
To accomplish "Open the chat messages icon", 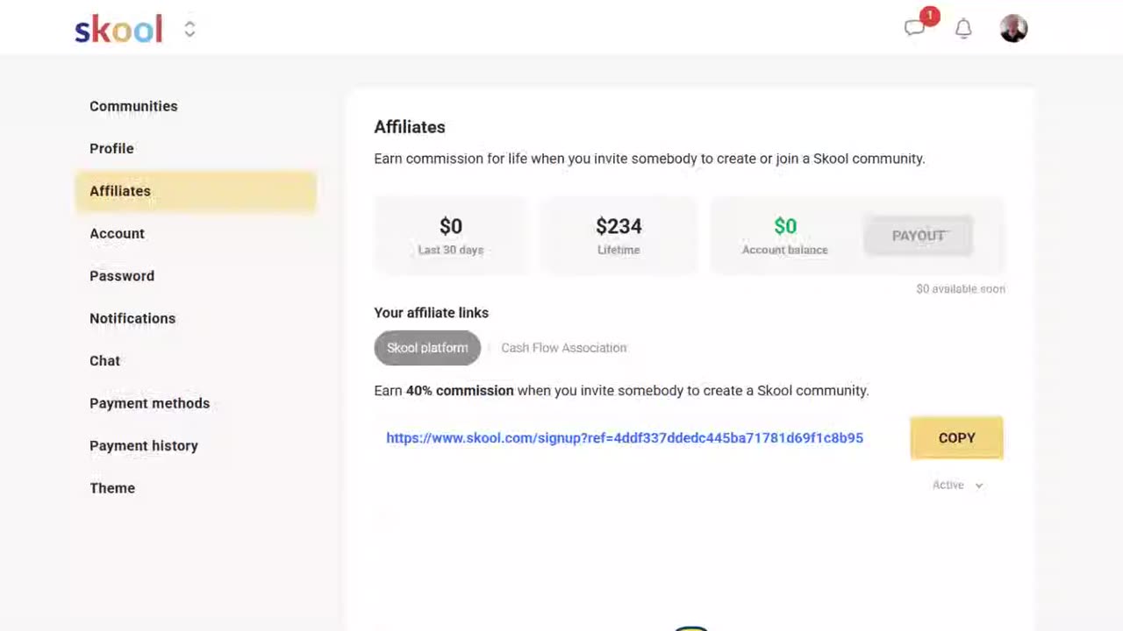I will pos(915,28).
